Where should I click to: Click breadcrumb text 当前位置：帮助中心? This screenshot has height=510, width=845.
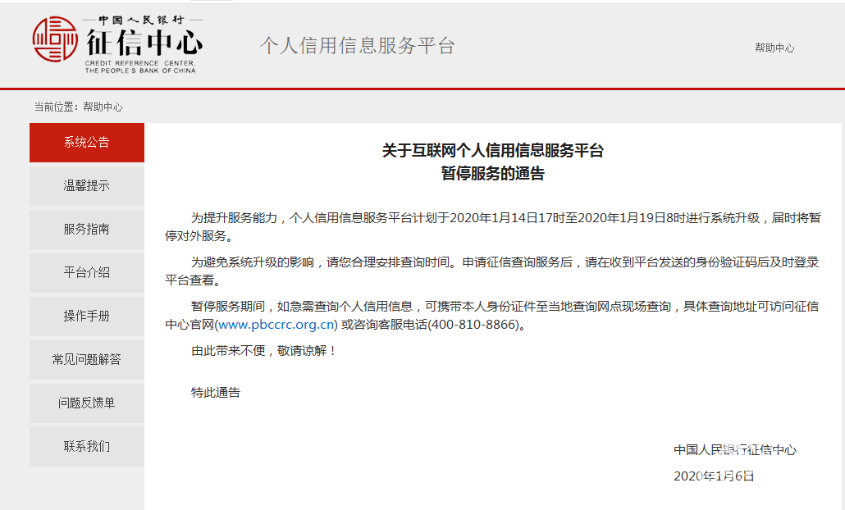tap(78, 107)
